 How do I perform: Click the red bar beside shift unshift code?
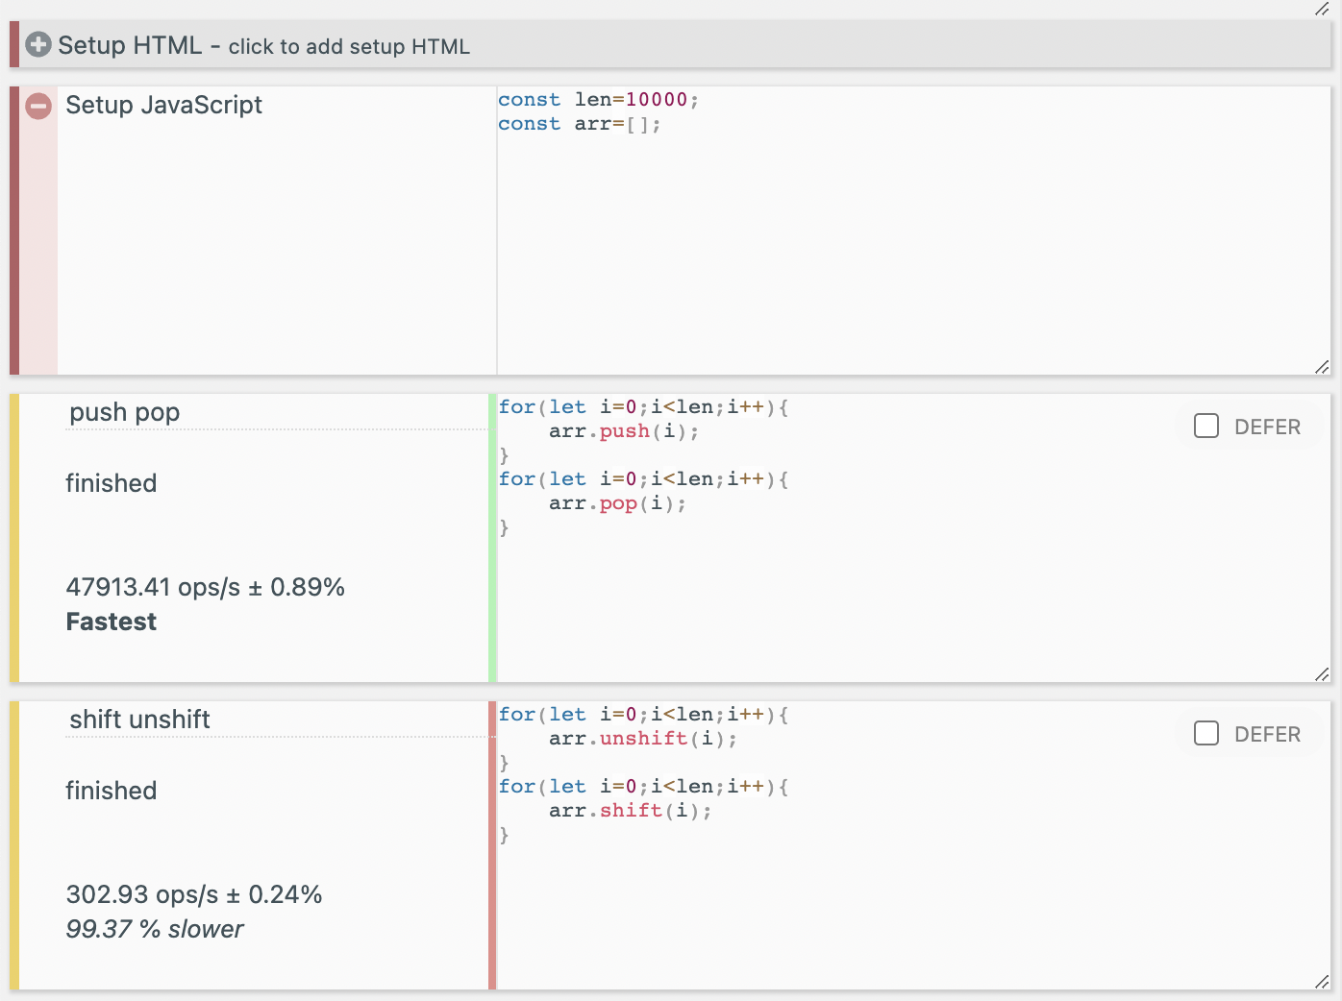pos(492,845)
